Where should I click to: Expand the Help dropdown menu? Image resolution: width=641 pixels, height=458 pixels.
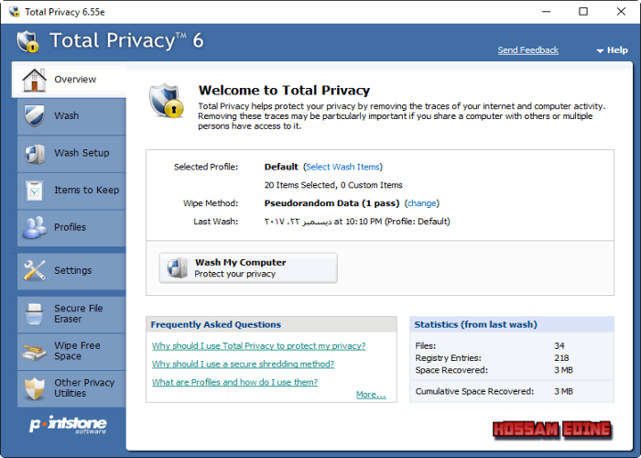[612, 50]
